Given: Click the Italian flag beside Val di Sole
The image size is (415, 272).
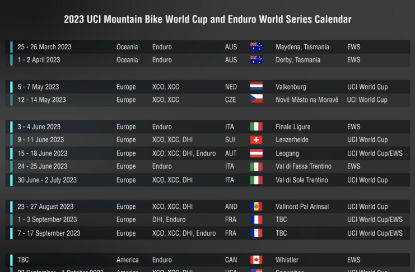Looking at the screenshot, I should tap(256, 180).
